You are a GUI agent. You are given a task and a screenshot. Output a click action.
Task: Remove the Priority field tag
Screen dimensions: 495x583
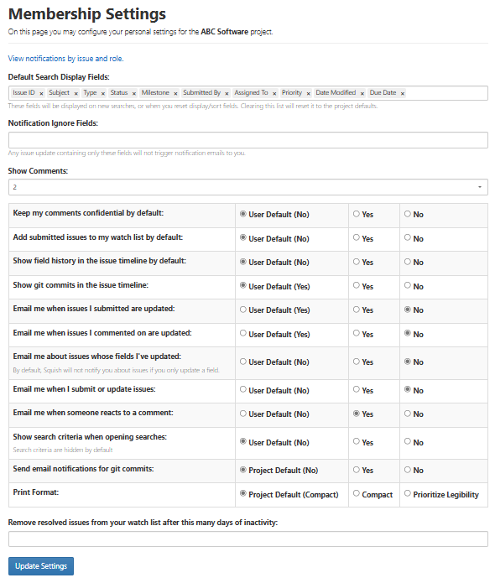(x=308, y=94)
